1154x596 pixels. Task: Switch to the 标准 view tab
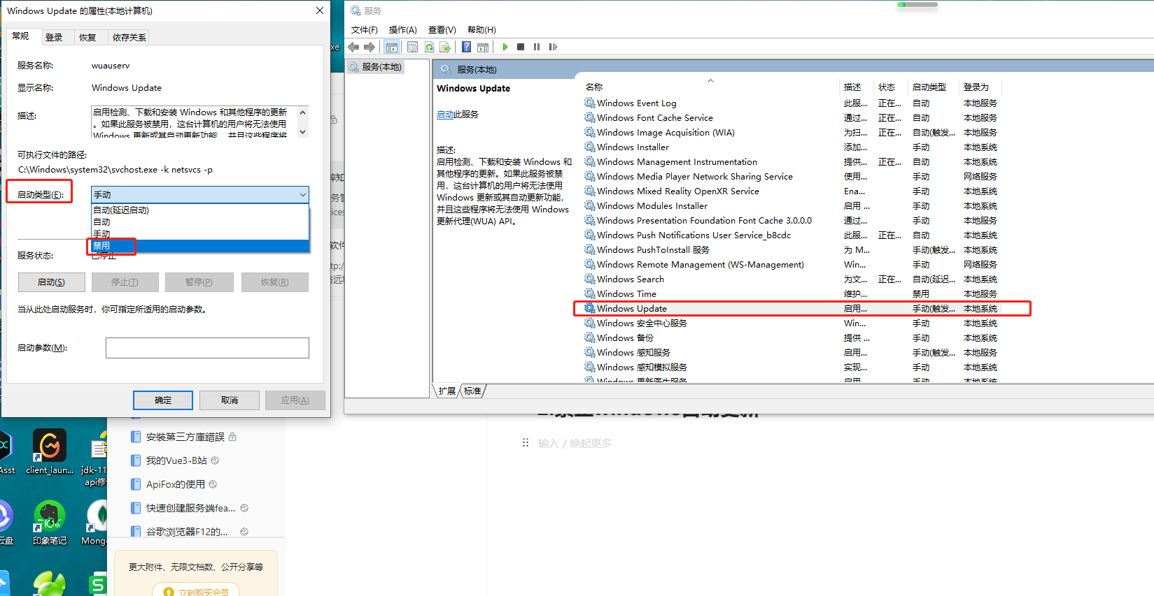click(x=472, y=391)
